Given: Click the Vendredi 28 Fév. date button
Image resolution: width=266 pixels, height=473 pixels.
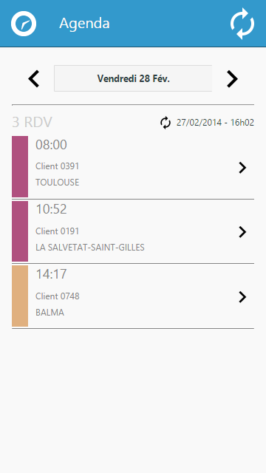Looking at the screenshot, I should point(133,78).
